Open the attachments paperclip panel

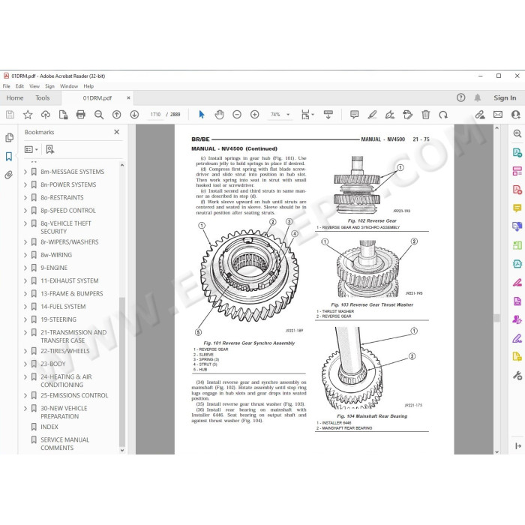tap(9, 175)
